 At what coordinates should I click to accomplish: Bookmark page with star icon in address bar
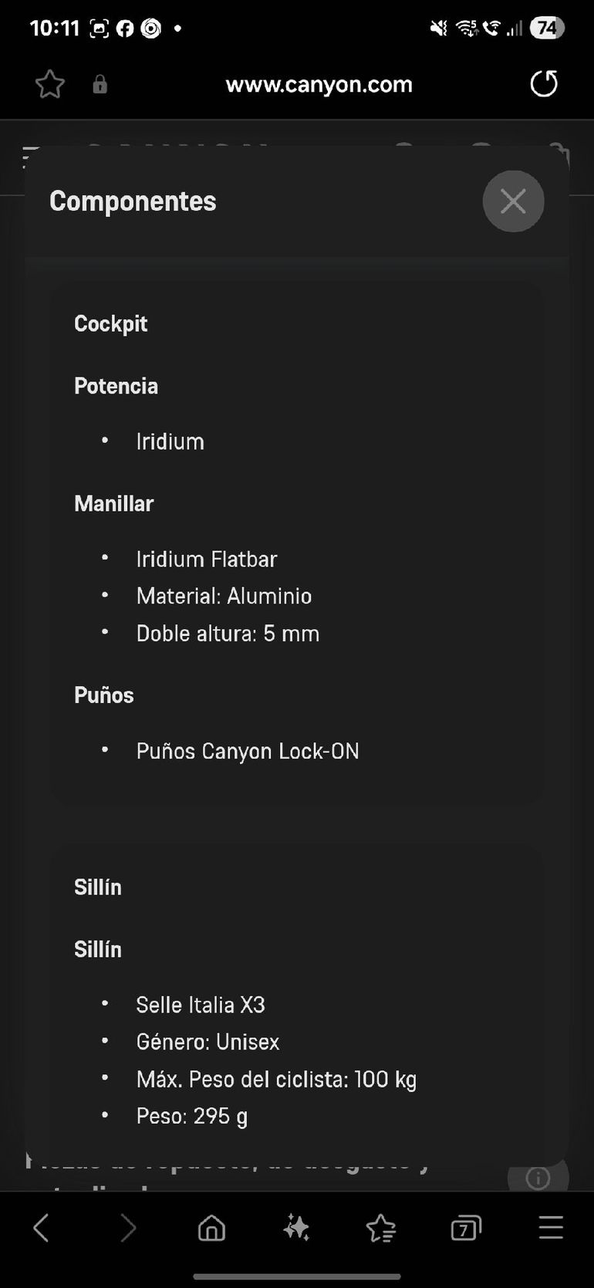(x=50, y=84)
